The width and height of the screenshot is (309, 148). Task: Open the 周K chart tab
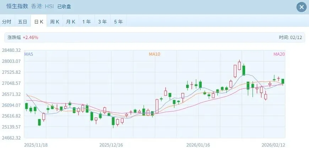click(x=55, y=22)
